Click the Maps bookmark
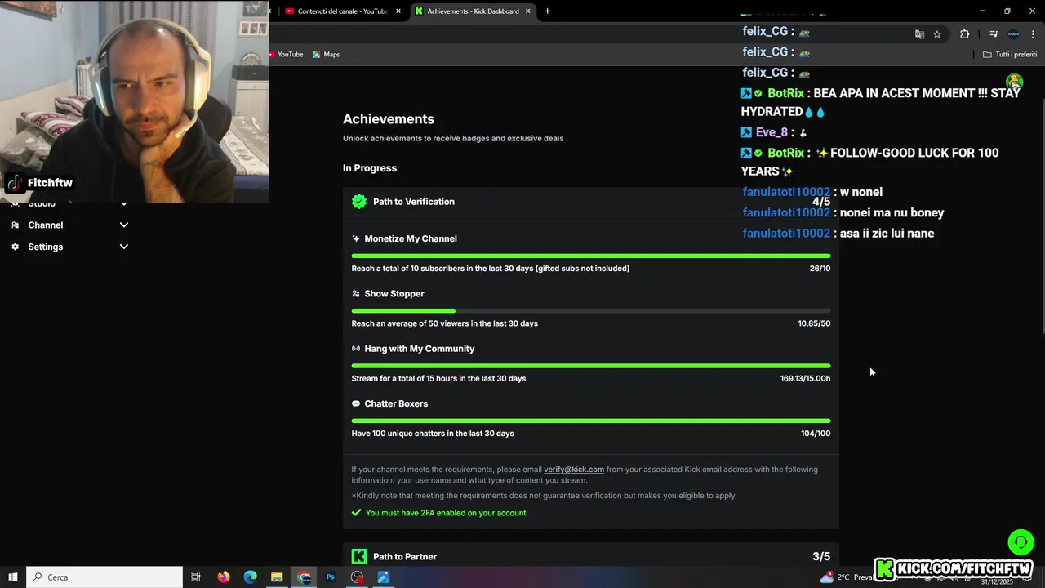1045x588 pixels. pos(326,55)
